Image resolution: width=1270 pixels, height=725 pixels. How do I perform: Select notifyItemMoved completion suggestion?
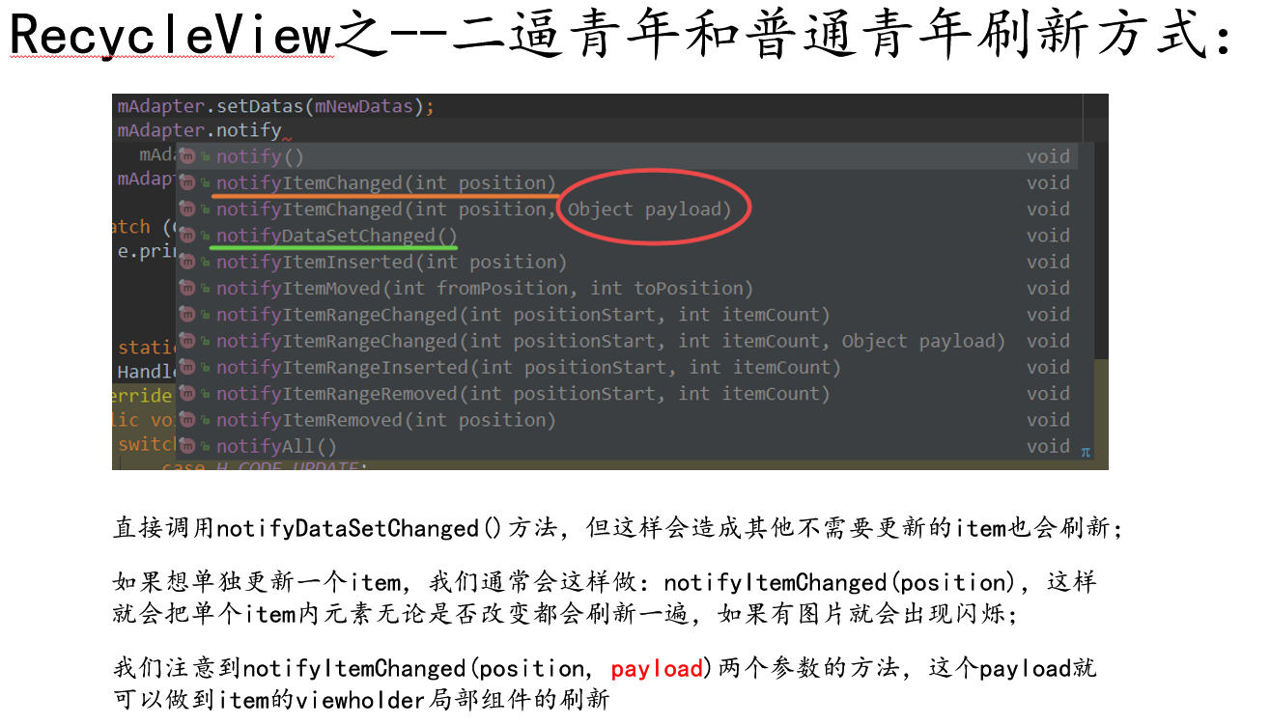627,288
